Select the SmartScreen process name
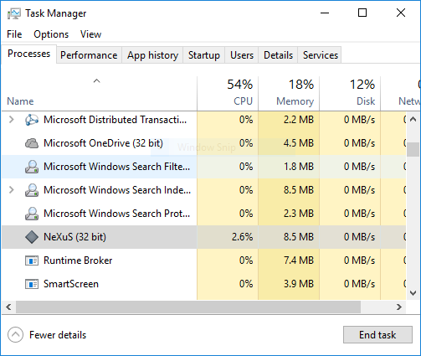 (71, 284)
